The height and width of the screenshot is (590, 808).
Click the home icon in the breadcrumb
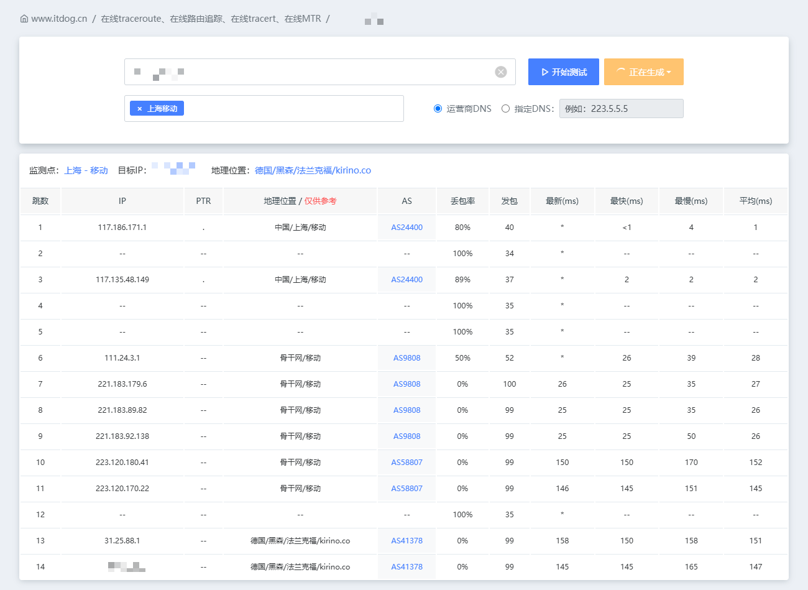click(x=24, y=19)
